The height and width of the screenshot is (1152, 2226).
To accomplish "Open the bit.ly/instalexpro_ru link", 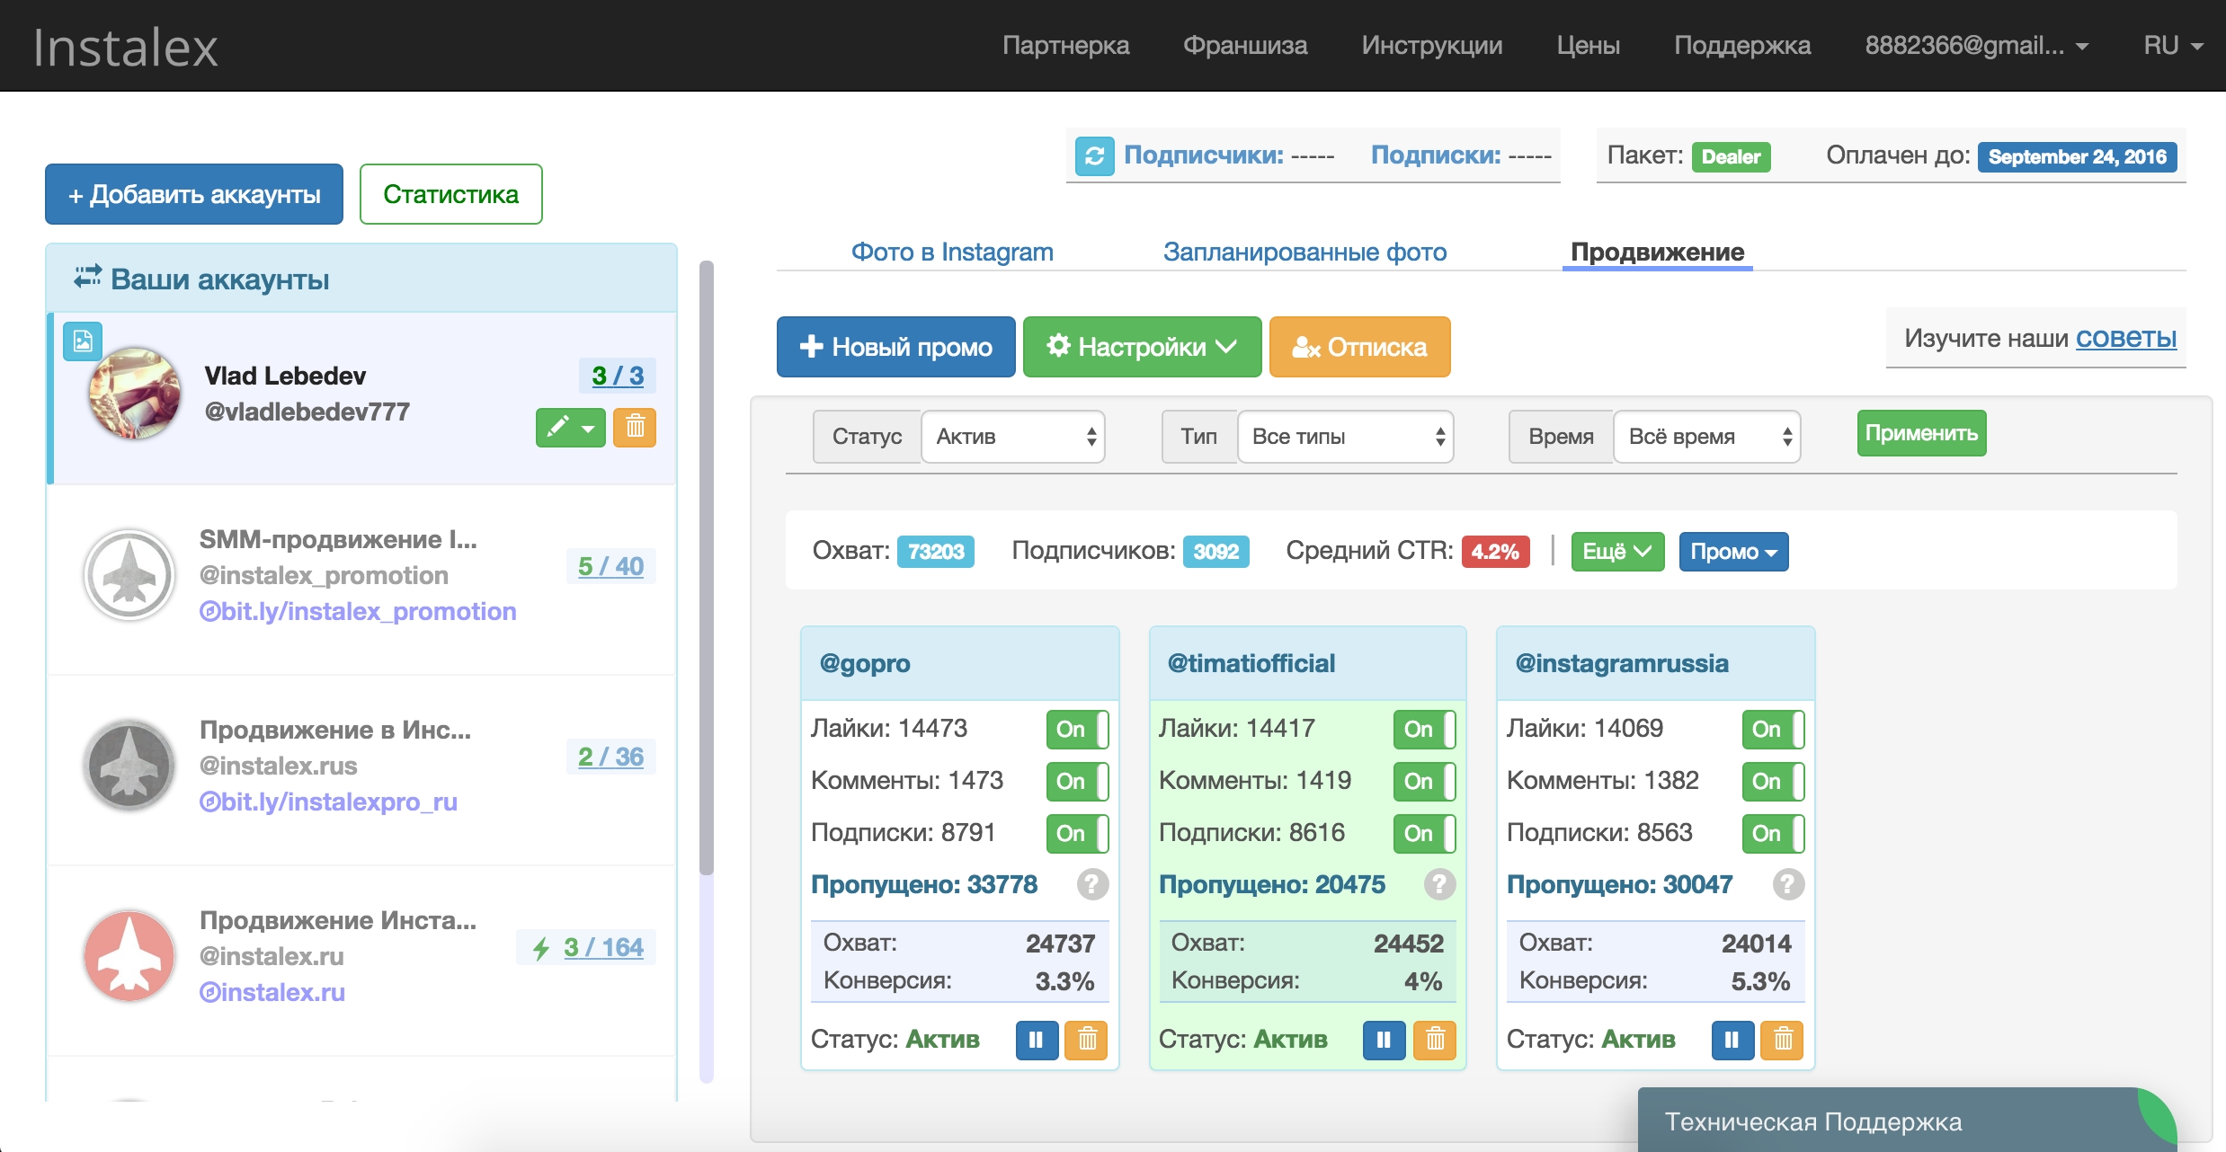I will click(328, 802).
